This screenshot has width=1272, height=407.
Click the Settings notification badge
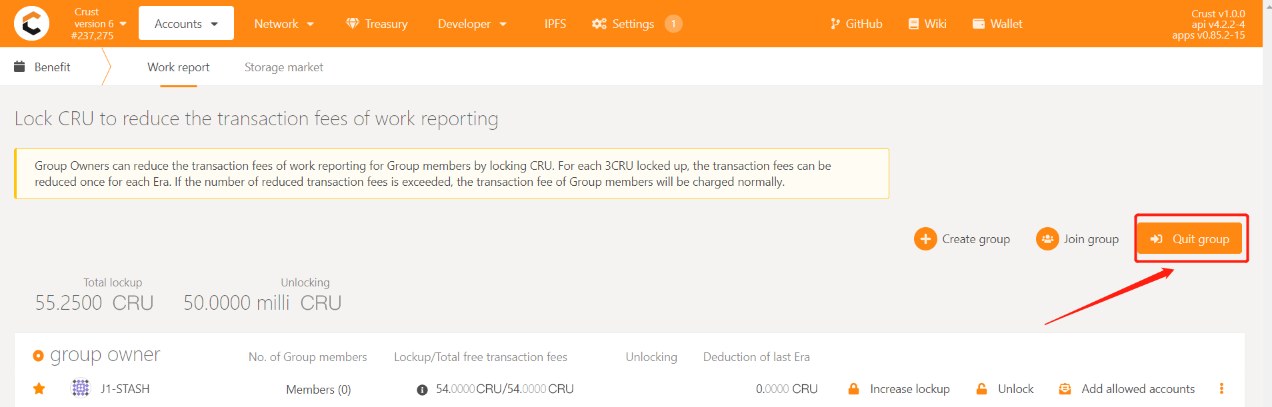click(673, 24)
